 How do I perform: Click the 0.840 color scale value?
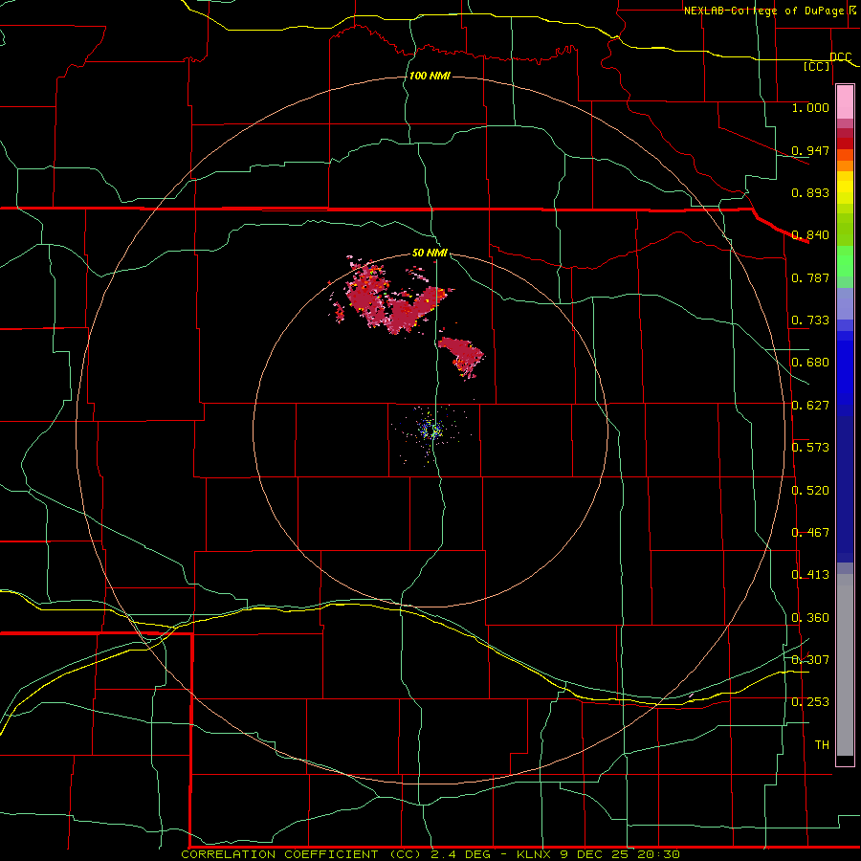810,235
